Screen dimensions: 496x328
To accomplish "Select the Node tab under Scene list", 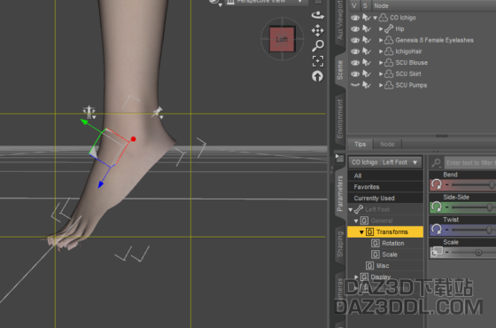I will 387,144.
